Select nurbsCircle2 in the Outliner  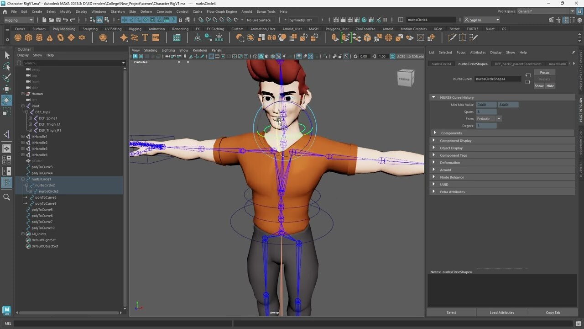point(44,185)
